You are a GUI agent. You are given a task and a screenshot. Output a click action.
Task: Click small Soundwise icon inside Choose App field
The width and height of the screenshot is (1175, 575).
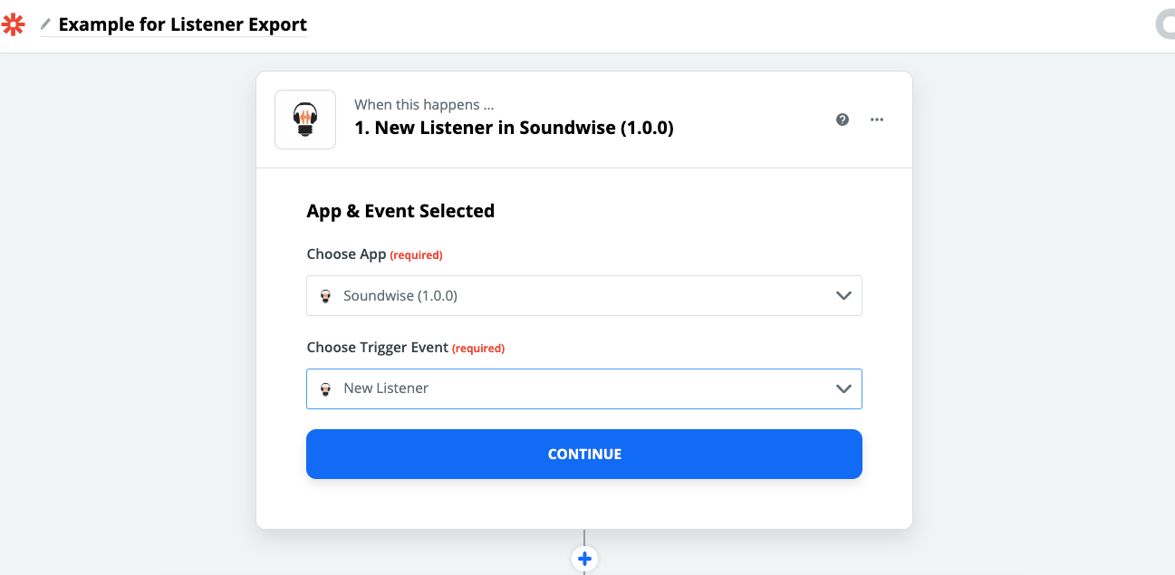(x=326, y=296)
